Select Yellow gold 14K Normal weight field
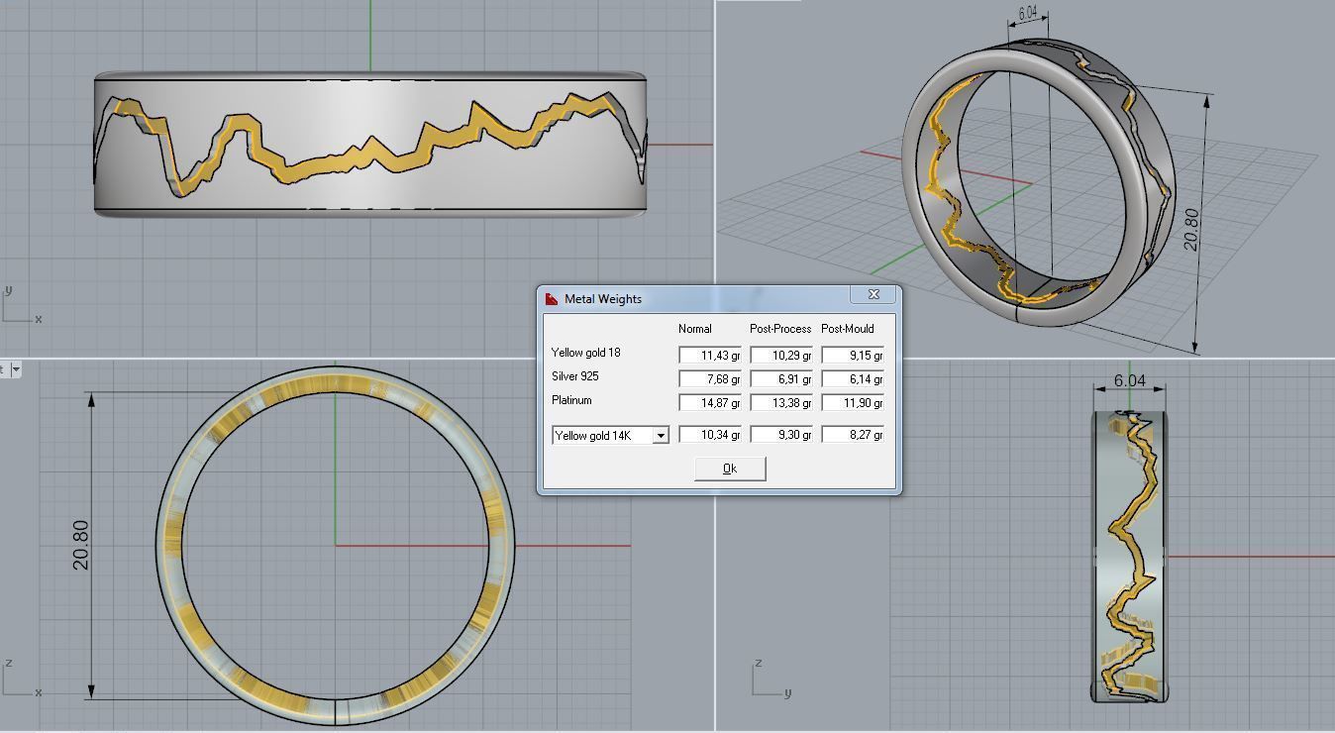This screenshot has height=733, width=1335. pos(709,435)
